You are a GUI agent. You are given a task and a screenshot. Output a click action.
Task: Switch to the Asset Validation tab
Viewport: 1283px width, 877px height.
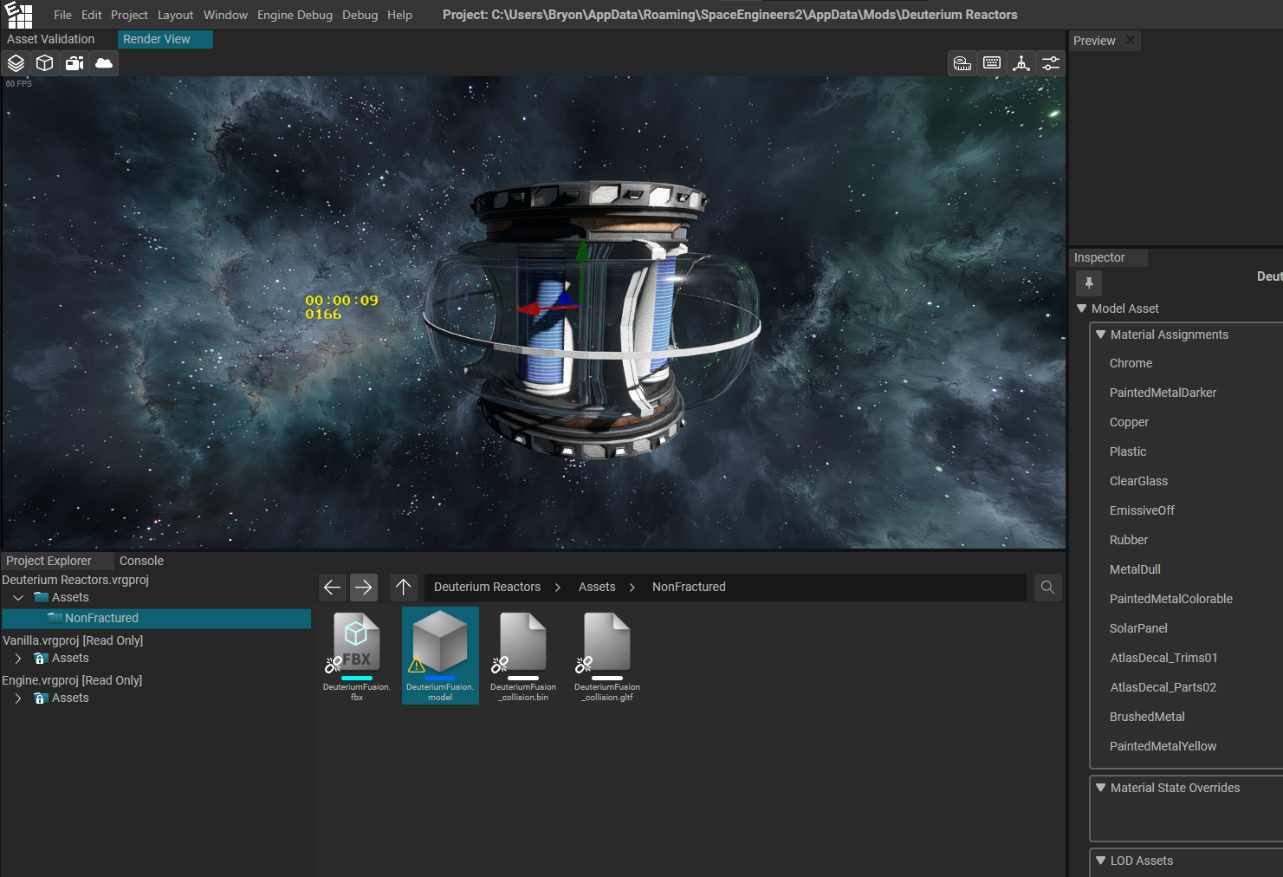pyautogui.click(x=51, y=39)
